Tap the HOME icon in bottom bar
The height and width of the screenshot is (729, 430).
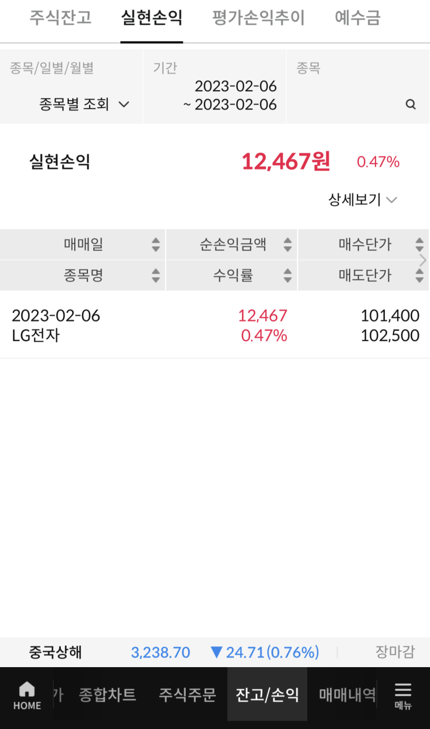pos(27,695)
